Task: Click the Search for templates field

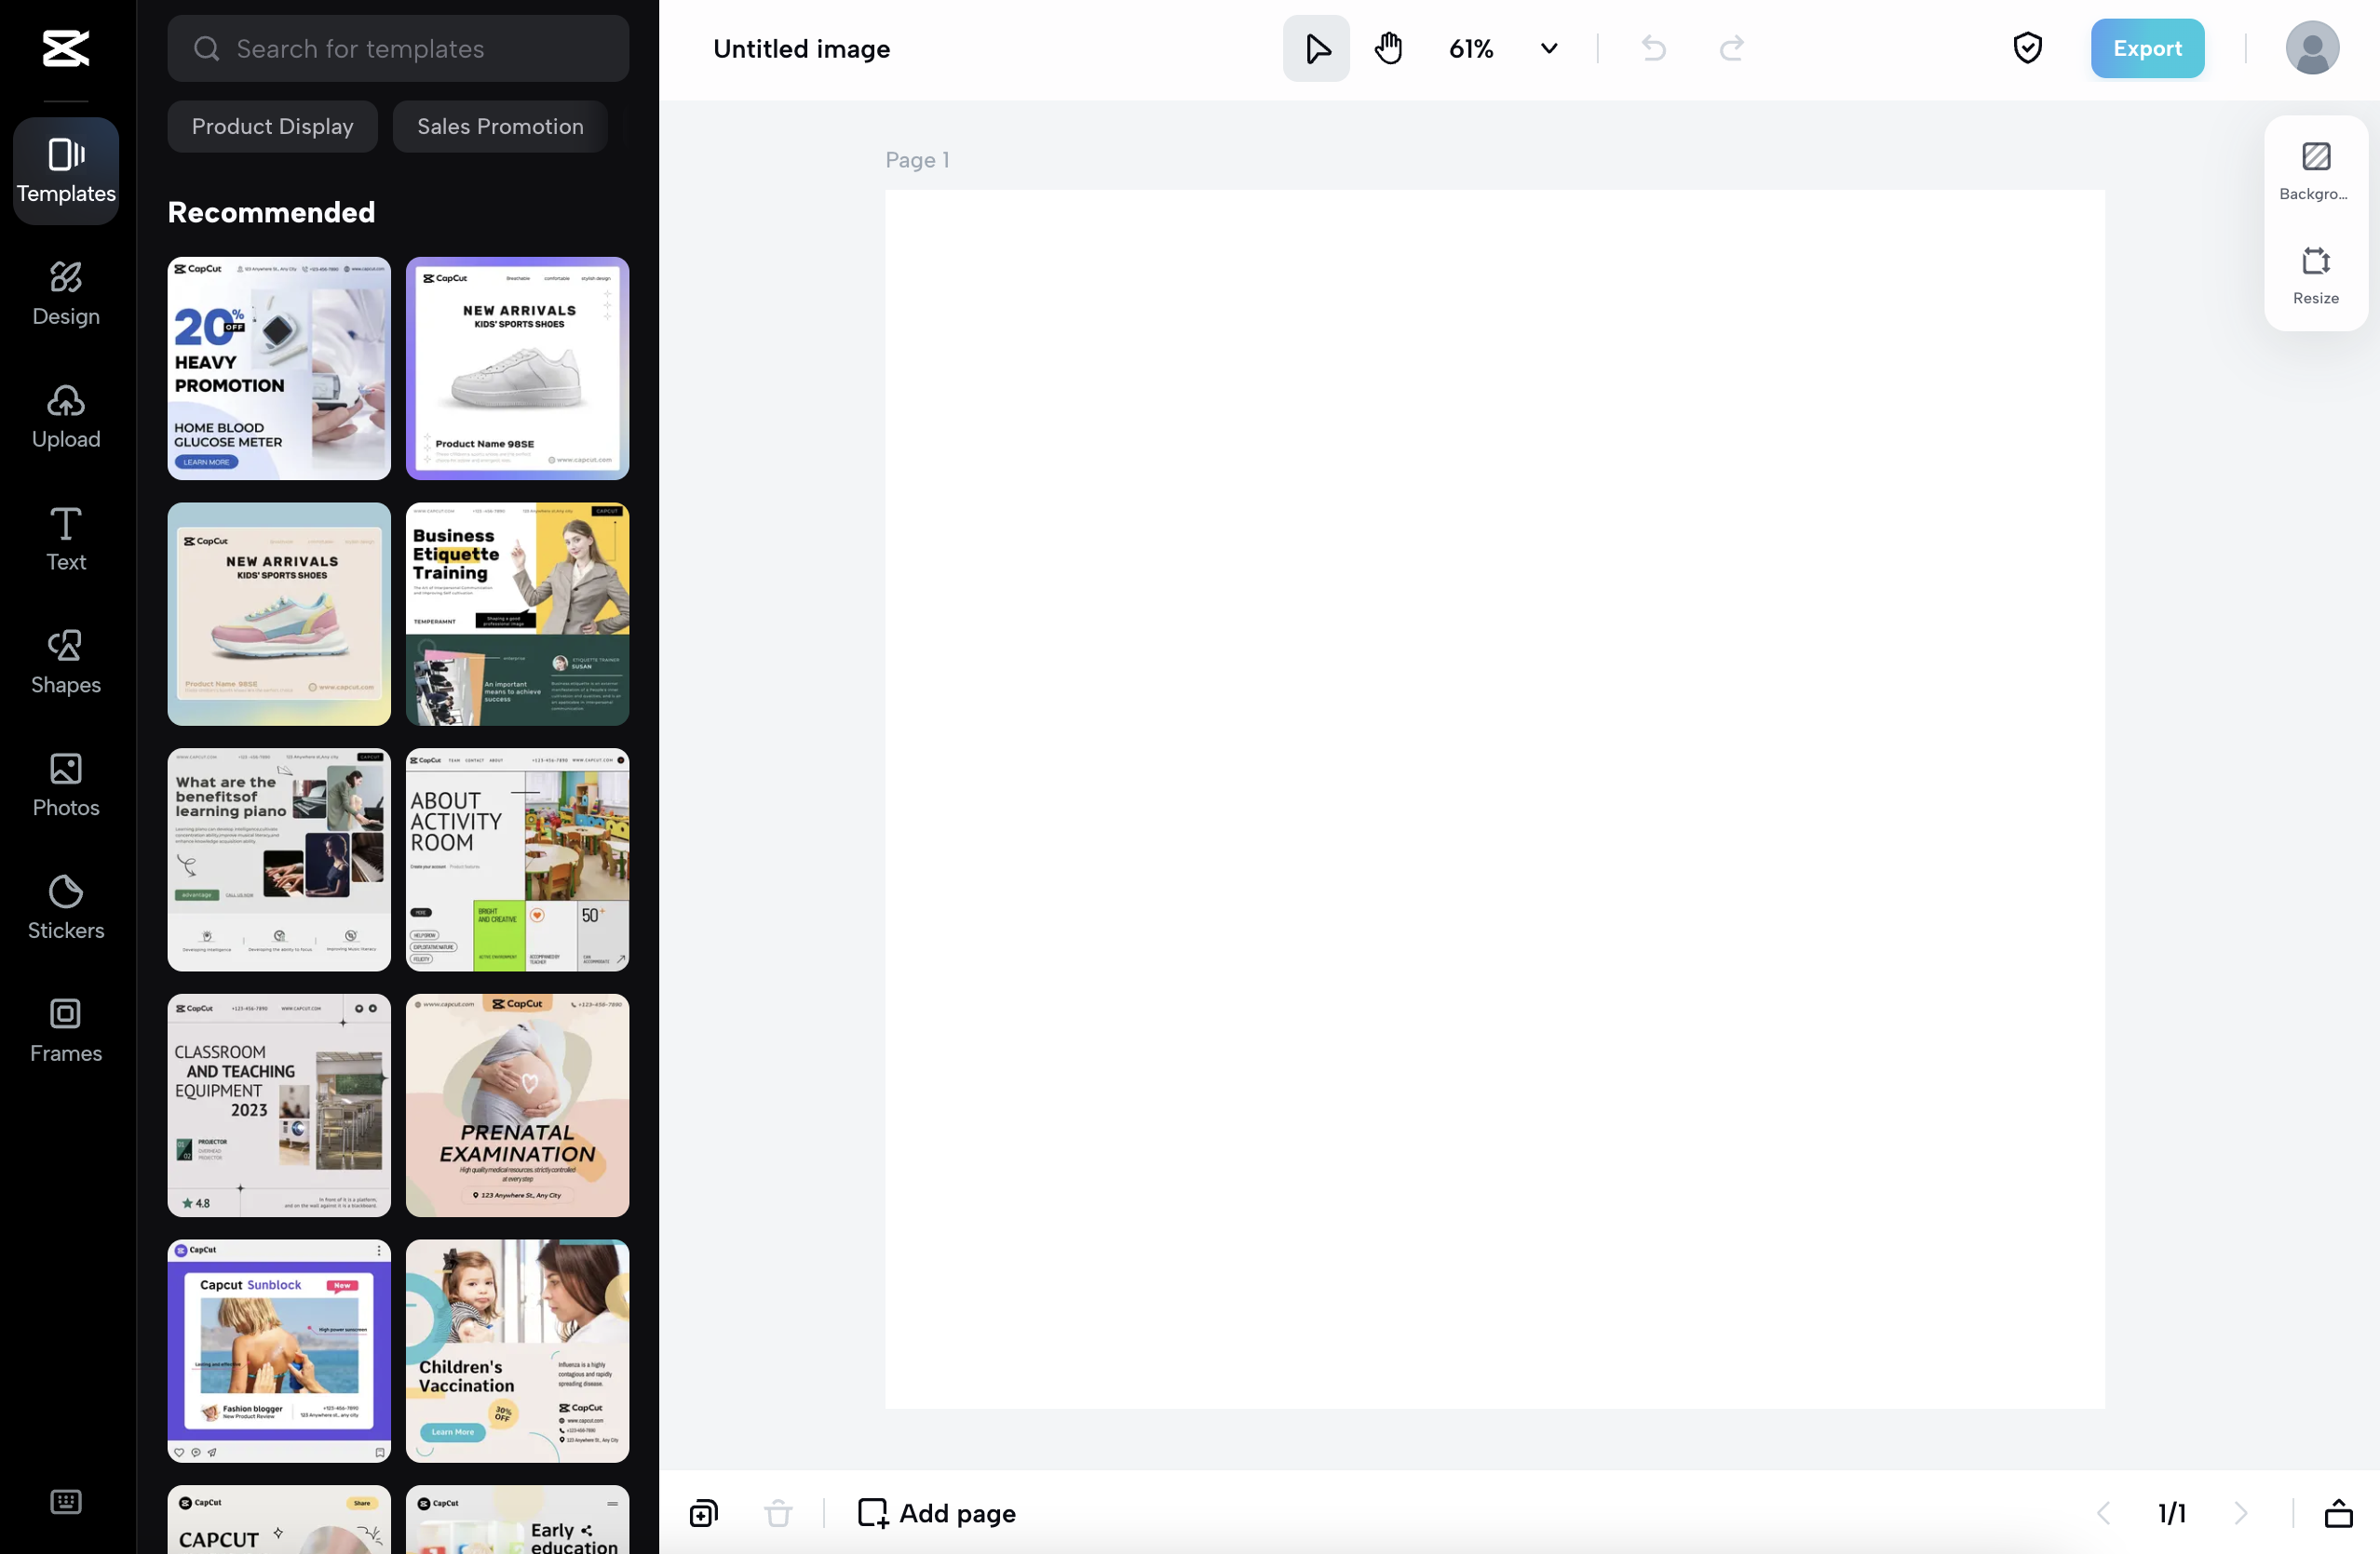Action: click(x=398, y=48)
